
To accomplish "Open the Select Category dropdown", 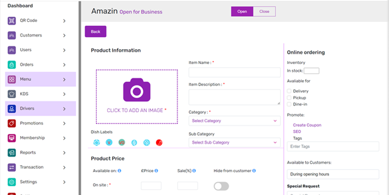I will click(234, 121).
